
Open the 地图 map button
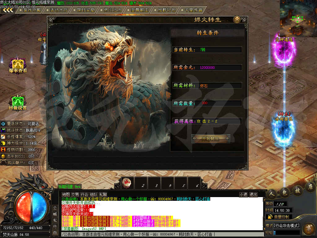[x=66, y=195]
